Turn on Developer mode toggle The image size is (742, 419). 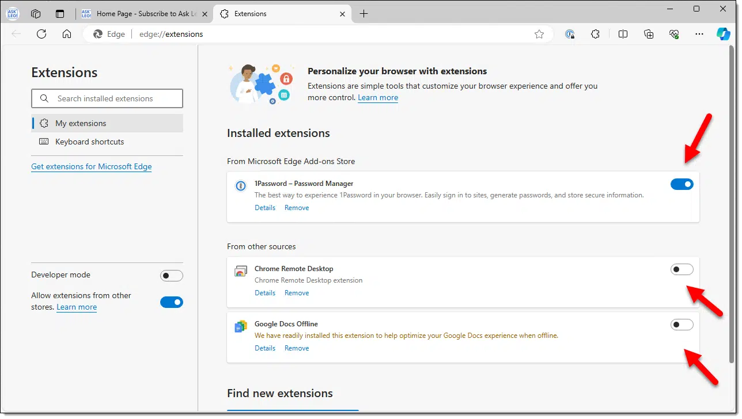(172, 276)
